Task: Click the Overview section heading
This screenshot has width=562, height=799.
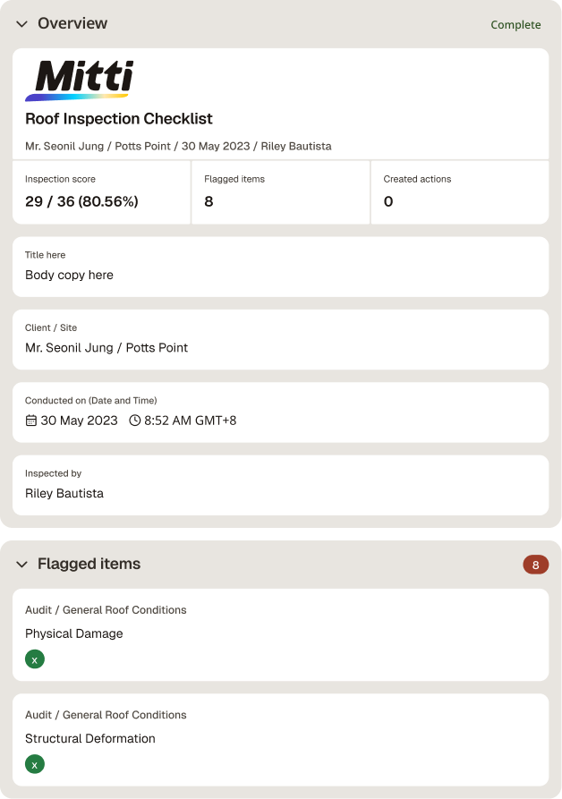Action: coord(72,23)
